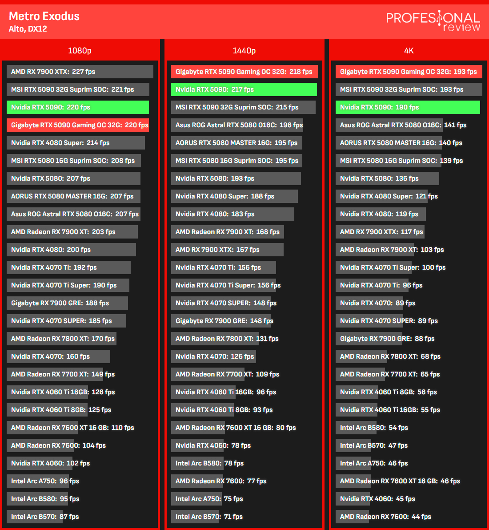Click AMD Radeon RX 7600 104 fps bar
This screenshot has width=489, height=530.
tap(40, 445)
